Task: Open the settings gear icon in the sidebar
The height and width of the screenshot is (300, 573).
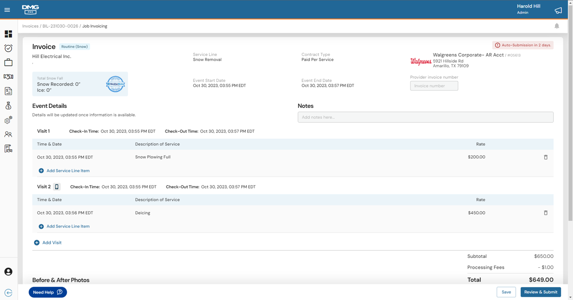Action: [x=8, y=120]
